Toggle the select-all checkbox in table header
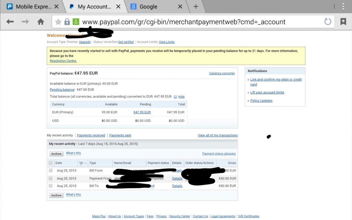352x220 pixels. [51, 163]
